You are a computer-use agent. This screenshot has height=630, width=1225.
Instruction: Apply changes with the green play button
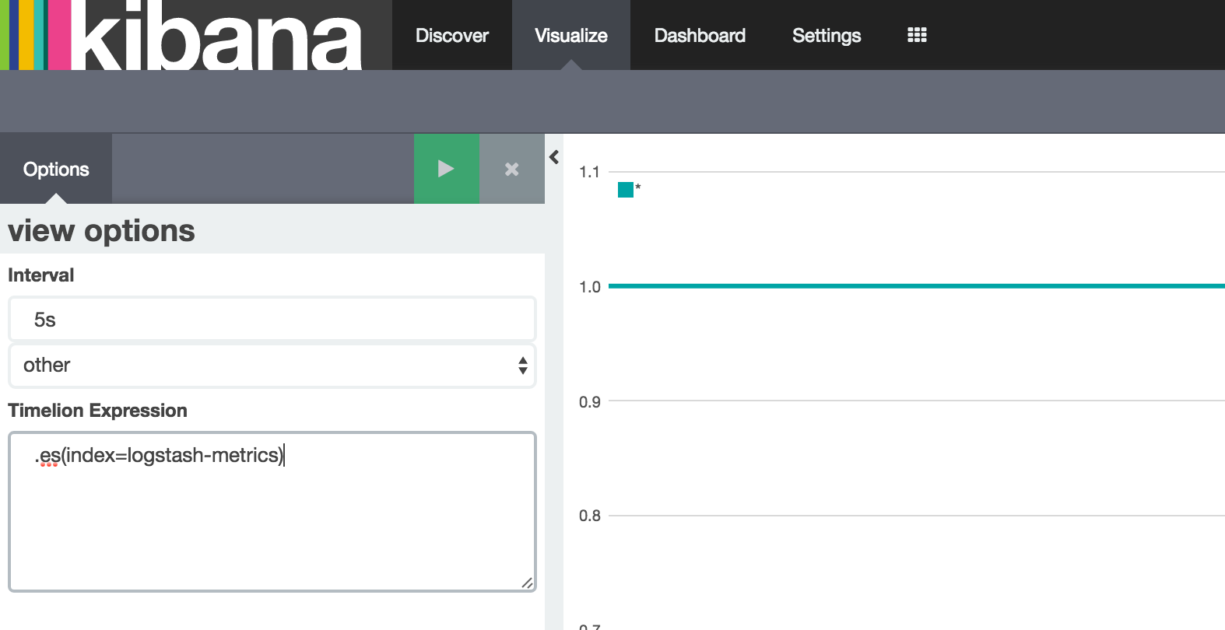tap(446, 169)
